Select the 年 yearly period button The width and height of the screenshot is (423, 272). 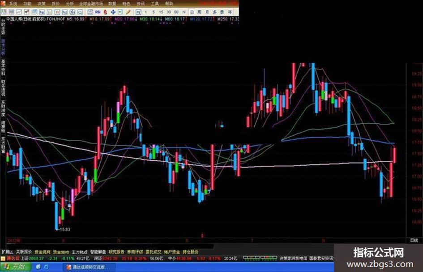[x=230, y=12]
